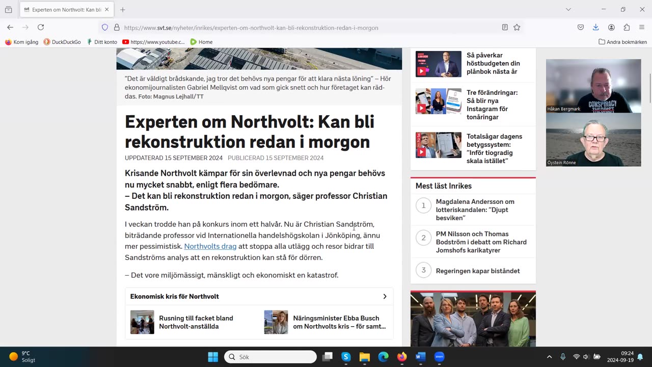Open the clock and date 09:24
Viewport: 652px width, 367px height.
(621, 357)
